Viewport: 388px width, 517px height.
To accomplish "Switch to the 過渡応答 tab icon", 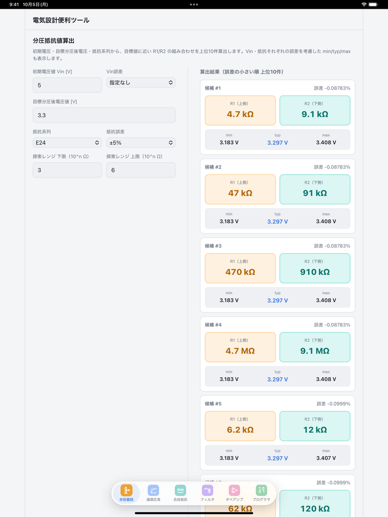I will coord(153,490).
